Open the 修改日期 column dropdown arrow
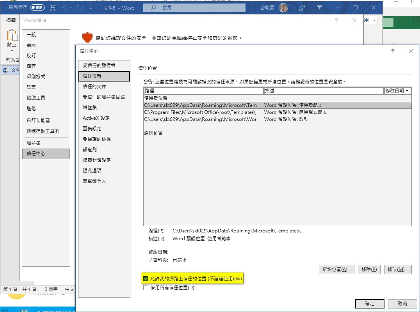 tap(407, 91)
